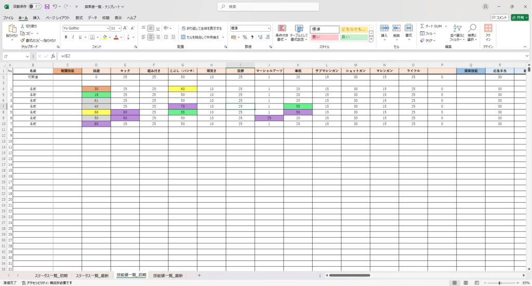This screenshot has height=286, width=532.
Task: Open the Fill (フィル) dropdown
Action: [x=428, y=33]
